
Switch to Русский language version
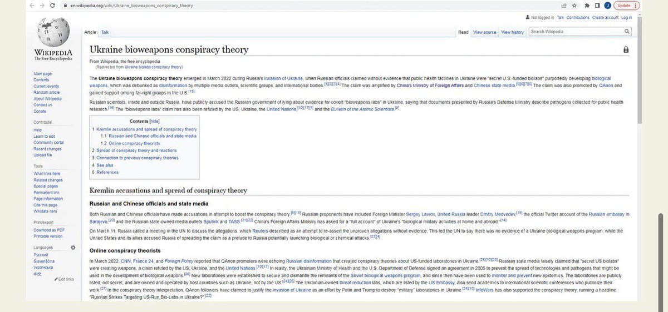[41, 255]
